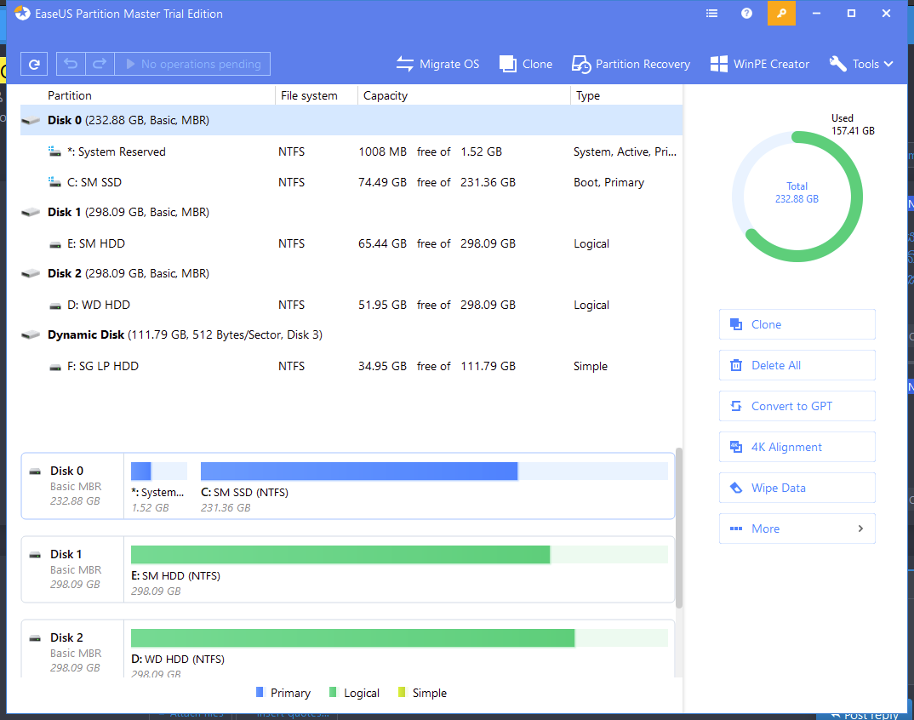Click the undo arrow button
The height and width of the screenshot is (720, 914).
pyautogui.click(x=71, y=64)
